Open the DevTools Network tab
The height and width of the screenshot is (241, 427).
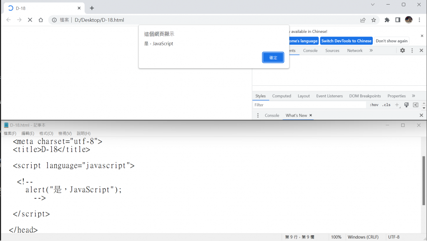coord(355,50)
